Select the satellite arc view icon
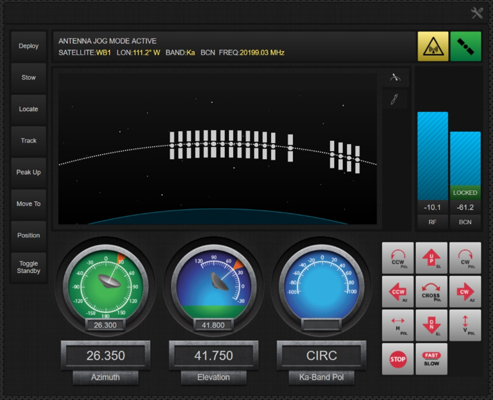The height and width of the screenshot is (400, 493). (x=395, y=78)
